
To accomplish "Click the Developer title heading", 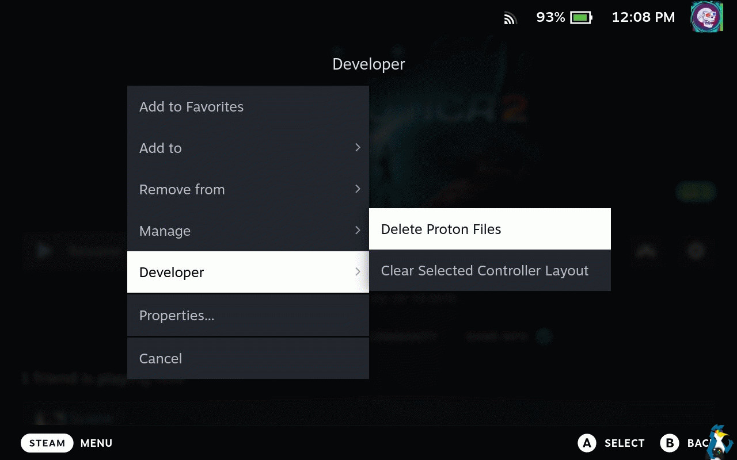I will [368, 64].
